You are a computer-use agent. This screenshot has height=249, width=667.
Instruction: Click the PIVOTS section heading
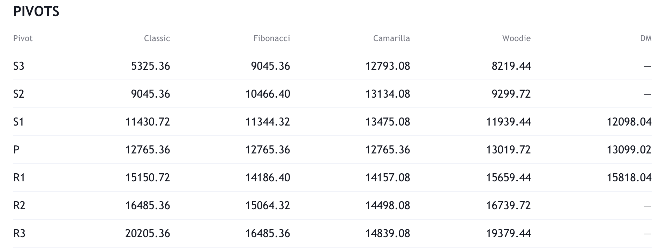click(36, 12)
